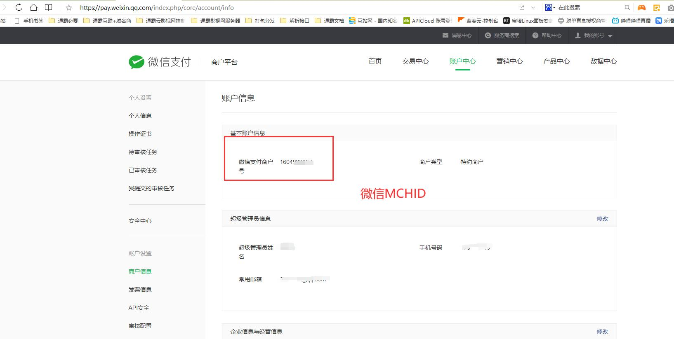Image resolution: width=674 pixels, height=339 pixels.
Task: Reload the page with refresh icon
Action: coord(19,7)
